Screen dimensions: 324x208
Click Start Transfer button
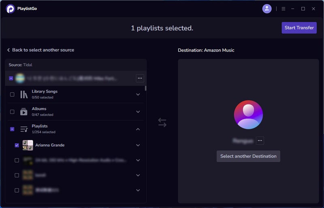tap(299, 28)
